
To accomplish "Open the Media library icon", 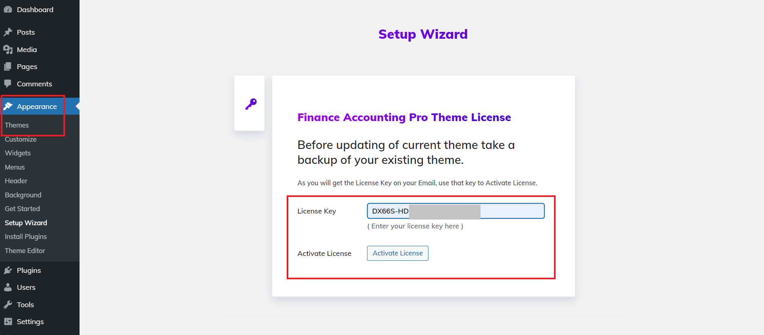I will 8,49.
